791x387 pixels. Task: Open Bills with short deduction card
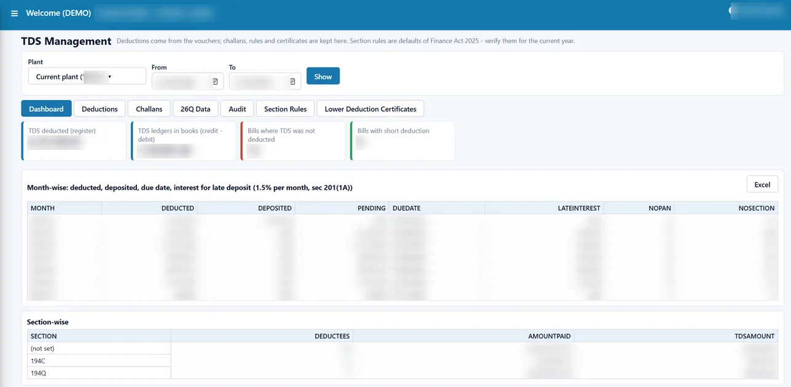coord(402,141)
